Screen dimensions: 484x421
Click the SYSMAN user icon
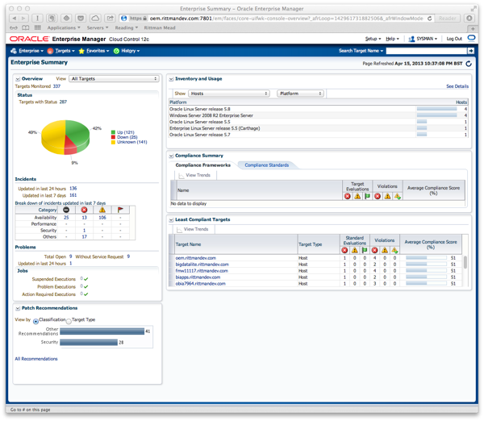(411, 39)
